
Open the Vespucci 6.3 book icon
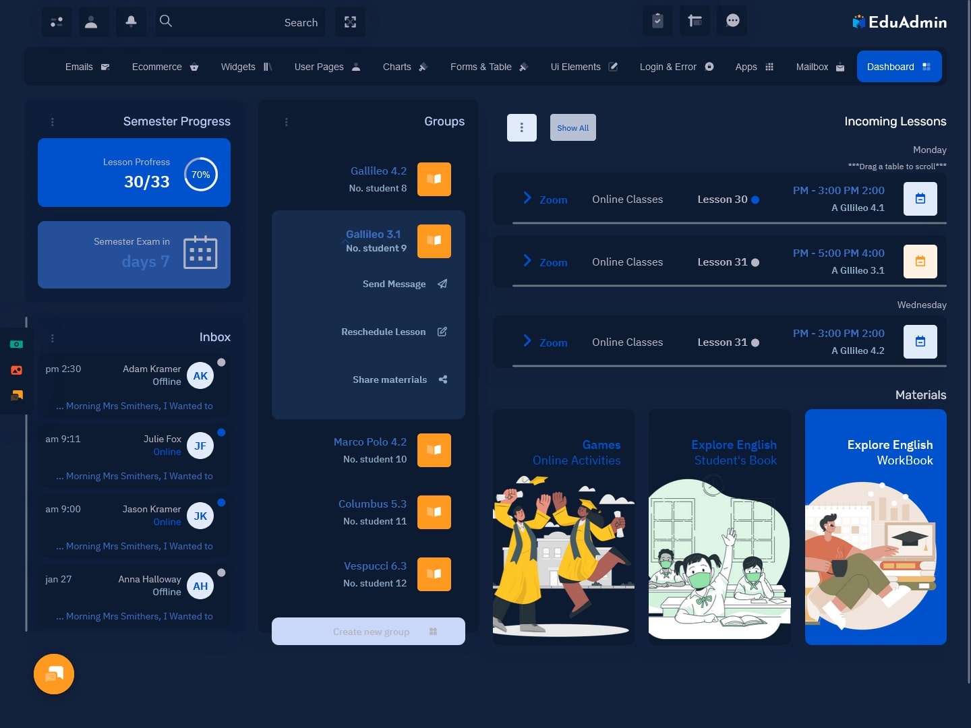click(x=434, y=574)
